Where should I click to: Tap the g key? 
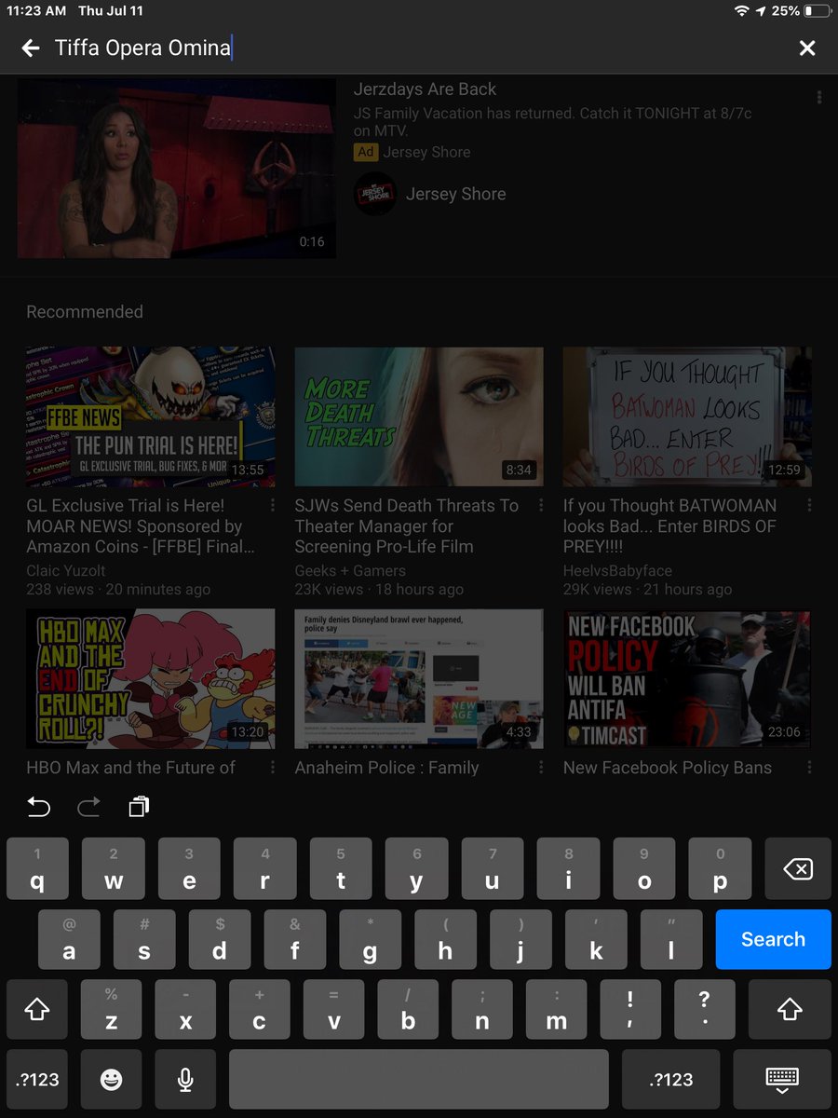coord(370,939)
